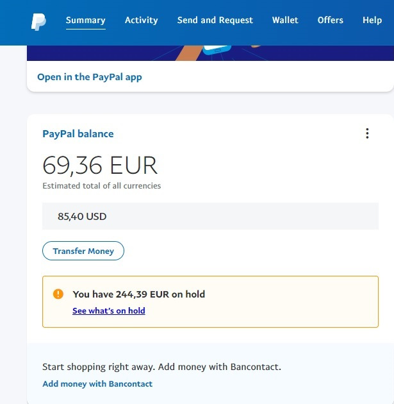This screenshot has width=394, height=404.
Task: Open the Help menu item
Action: 372,20
